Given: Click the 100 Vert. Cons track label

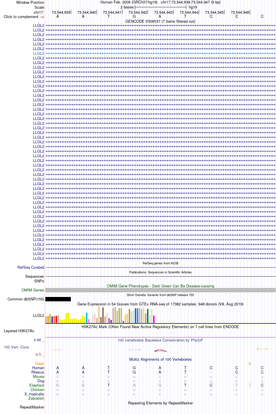Looking at the screenshot, I should click(16, 347).
